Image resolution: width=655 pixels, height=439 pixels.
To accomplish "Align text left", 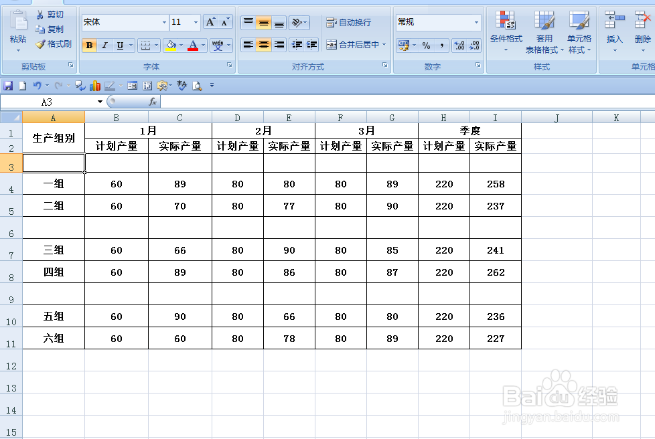I will pos(248,45).
